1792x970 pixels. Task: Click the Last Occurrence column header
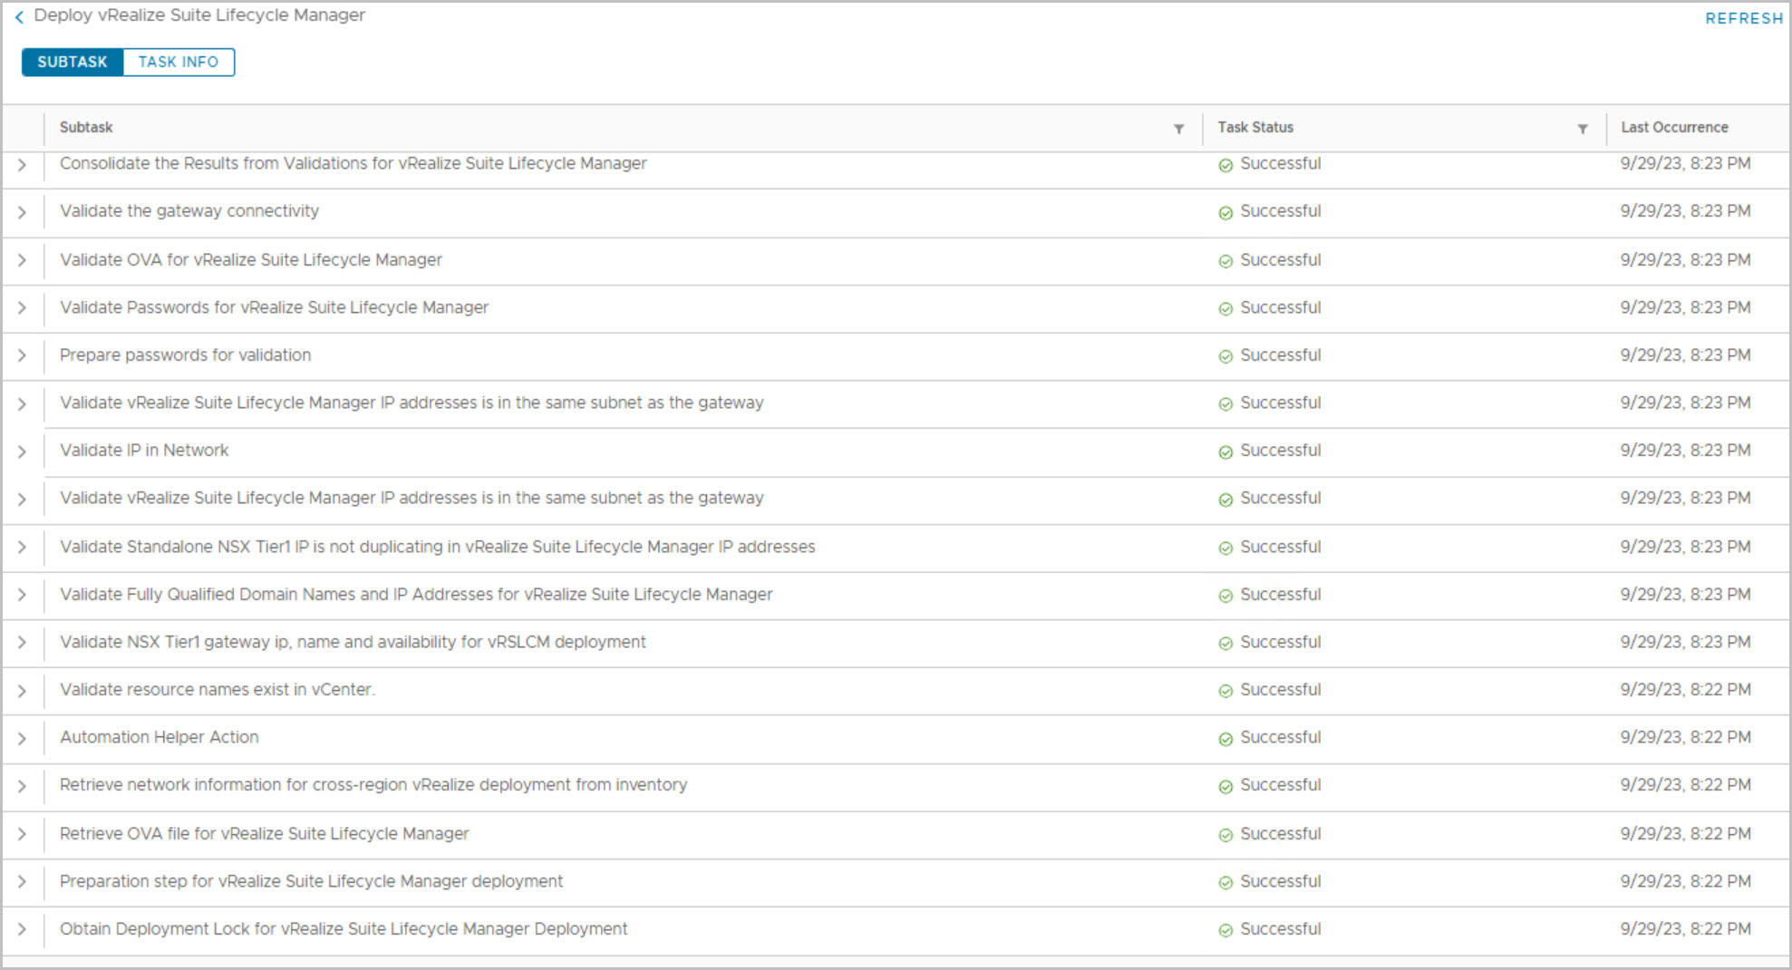click(1674, 128)
